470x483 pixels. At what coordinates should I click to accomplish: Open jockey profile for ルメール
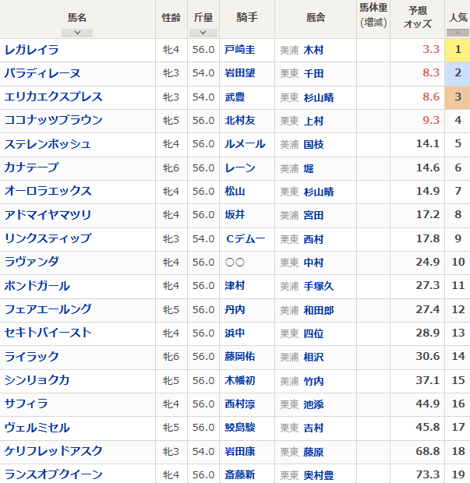(245, 144)
